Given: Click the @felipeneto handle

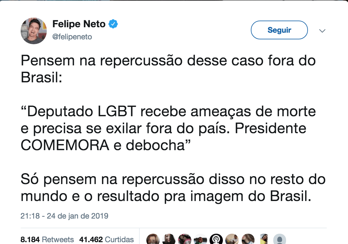Looking at the screenshot, I should click(72, 37).
